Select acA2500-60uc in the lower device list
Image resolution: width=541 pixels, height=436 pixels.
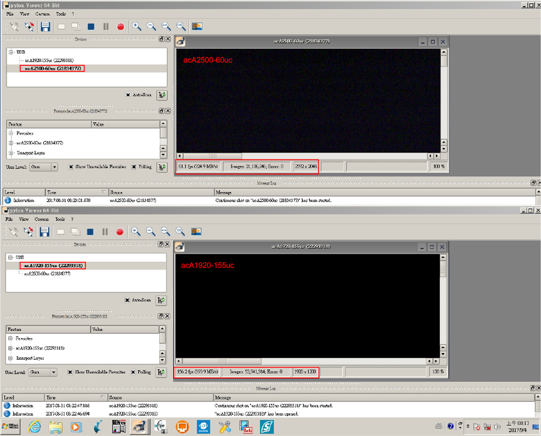tap(47, 274)
